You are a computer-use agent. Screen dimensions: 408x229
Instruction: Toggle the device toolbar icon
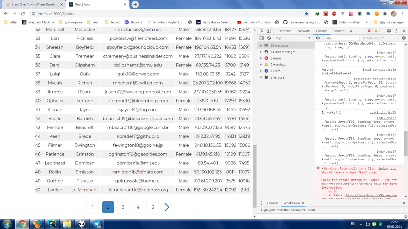[269, 31]
